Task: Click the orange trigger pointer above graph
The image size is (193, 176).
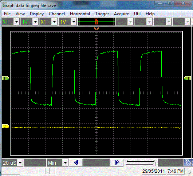Action: 96,28
